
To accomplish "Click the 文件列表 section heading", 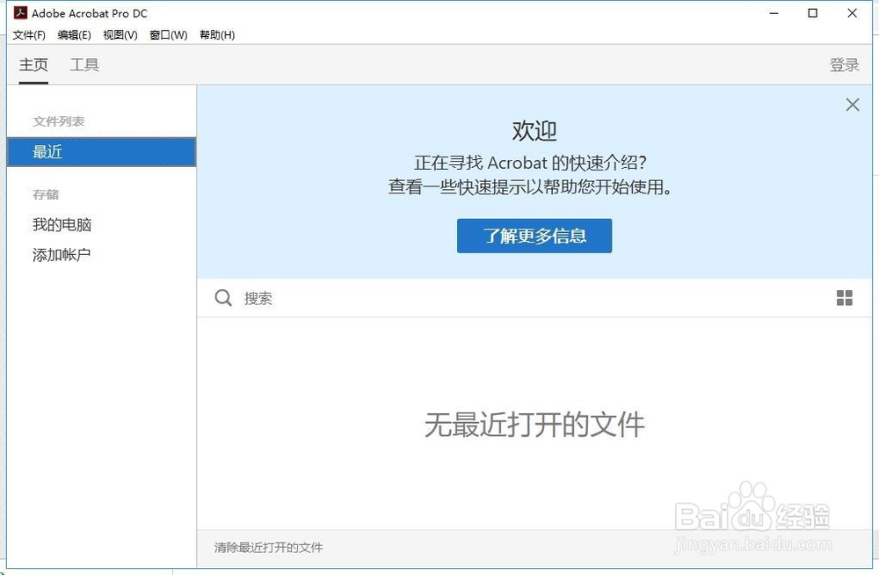I will [58, 121].
